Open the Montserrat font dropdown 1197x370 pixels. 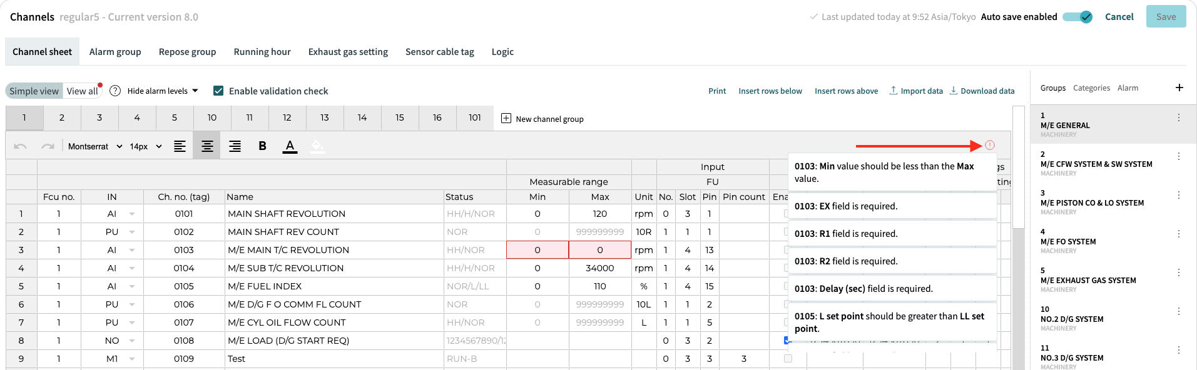(95, 146)
